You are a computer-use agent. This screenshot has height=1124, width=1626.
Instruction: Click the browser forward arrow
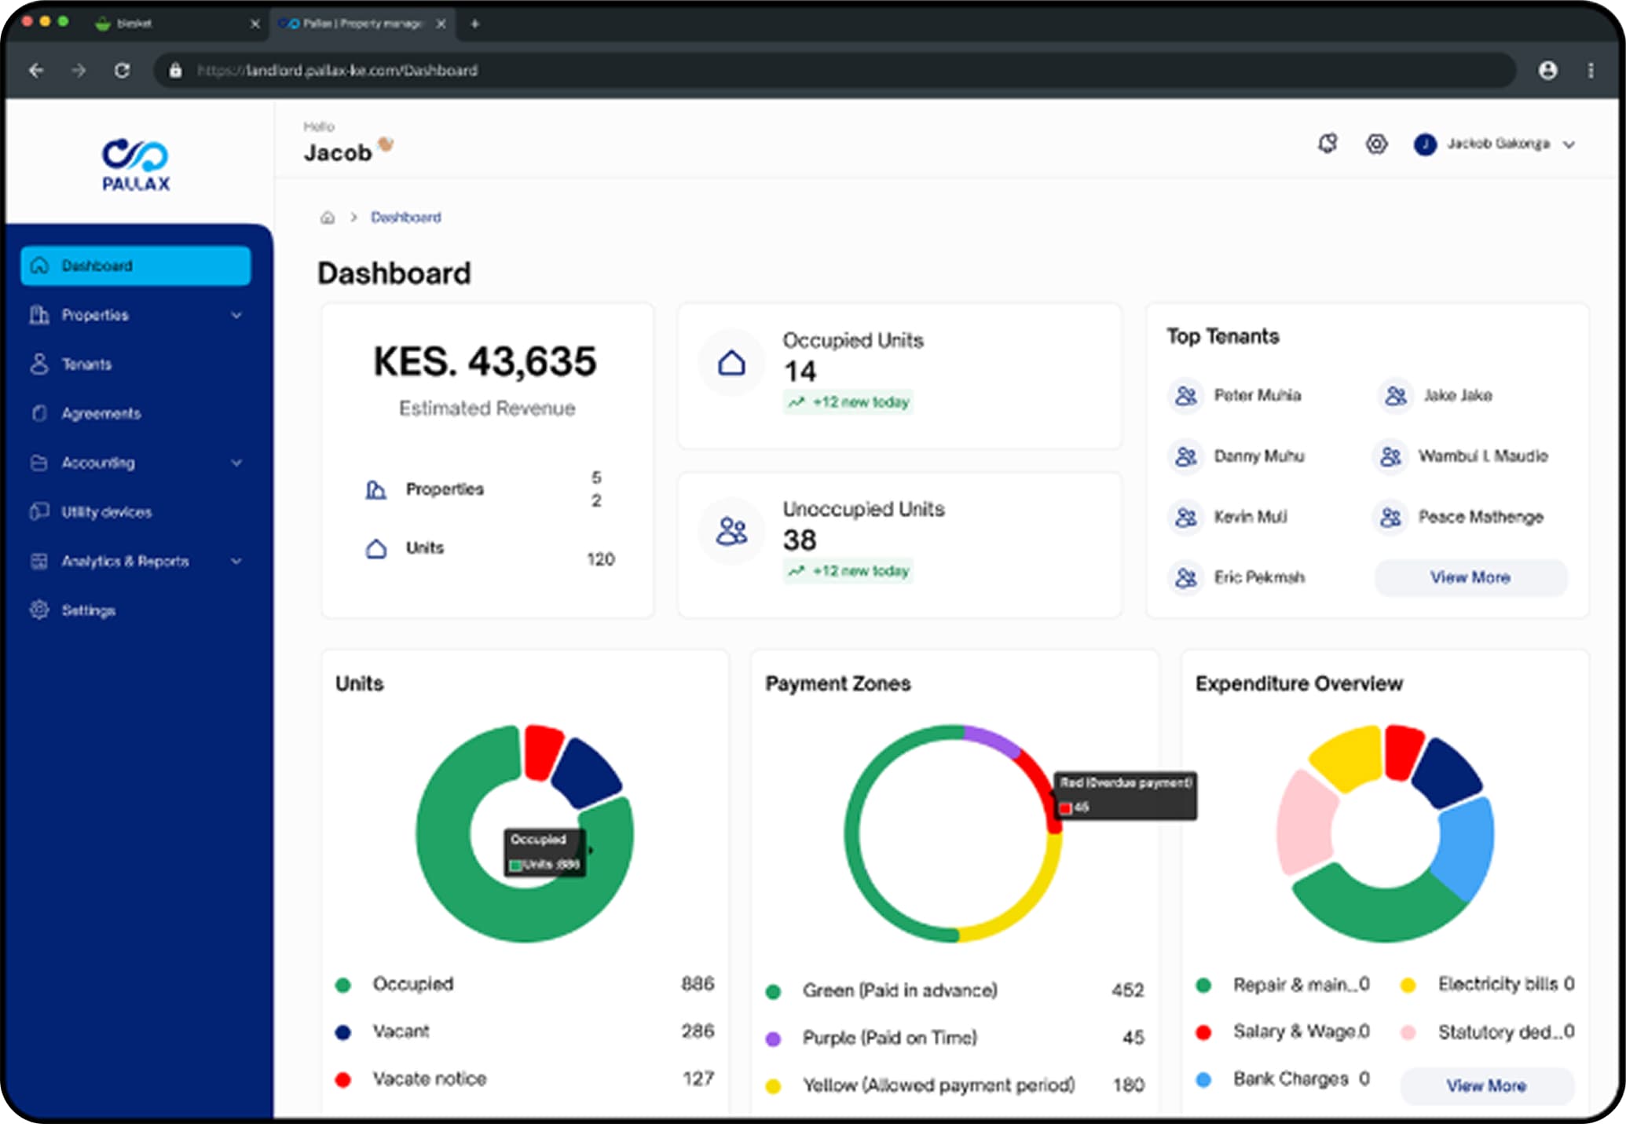[x=79, y=71]
